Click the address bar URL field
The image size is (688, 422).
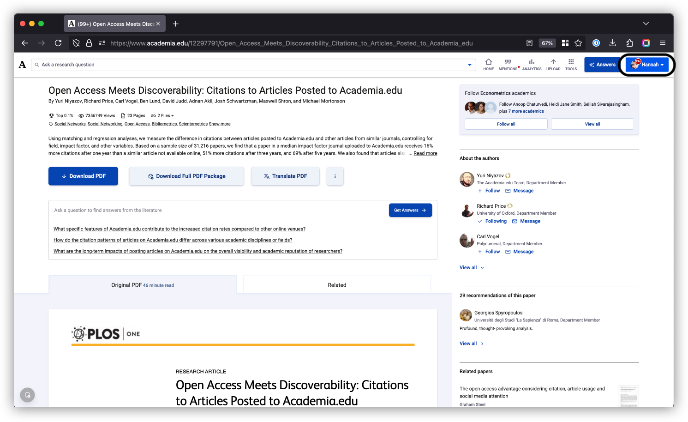[291, 43]
